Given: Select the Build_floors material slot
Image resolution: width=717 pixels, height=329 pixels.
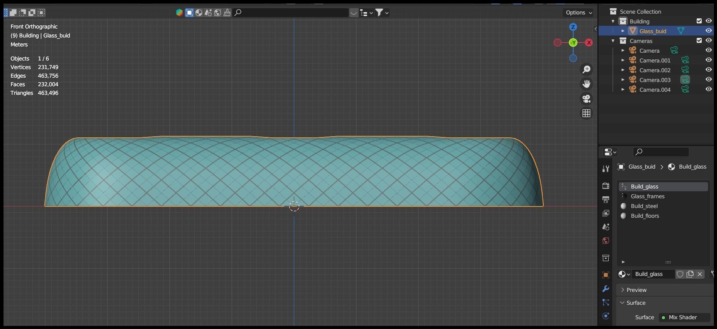Looking at the screenshot, I should (x=663, y=216).
